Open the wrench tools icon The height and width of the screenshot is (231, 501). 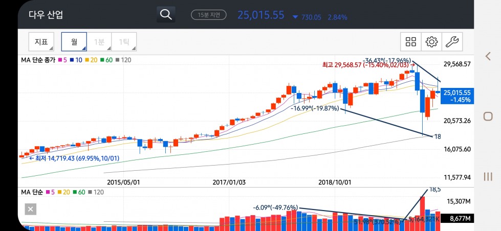click(x=452, y=41)
